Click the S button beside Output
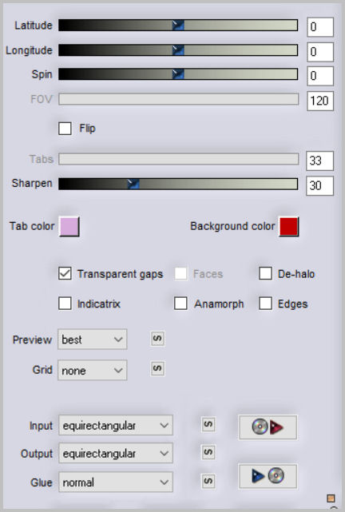 coord(208,452)
